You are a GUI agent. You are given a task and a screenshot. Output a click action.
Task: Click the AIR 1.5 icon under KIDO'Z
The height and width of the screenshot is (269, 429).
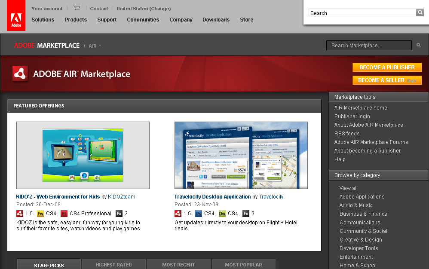click(x=20, y=214)
